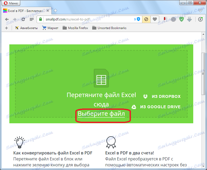
Task: Click the green padlock security icon
Action: pyautogui.click(x=41, y=19)
